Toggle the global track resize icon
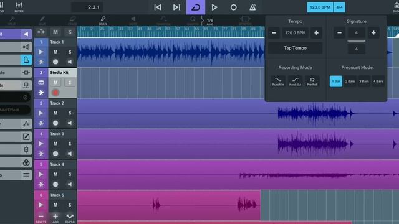The width and height of the screenshot is (399, 224). click(41, 32)
